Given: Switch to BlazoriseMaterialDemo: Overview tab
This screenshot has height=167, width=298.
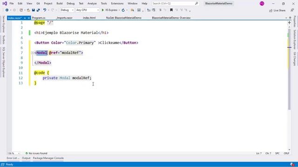Looking at the screenshot, I should [x=171, y=18].
